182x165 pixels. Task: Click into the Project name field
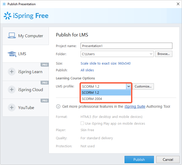pos(126,46)
